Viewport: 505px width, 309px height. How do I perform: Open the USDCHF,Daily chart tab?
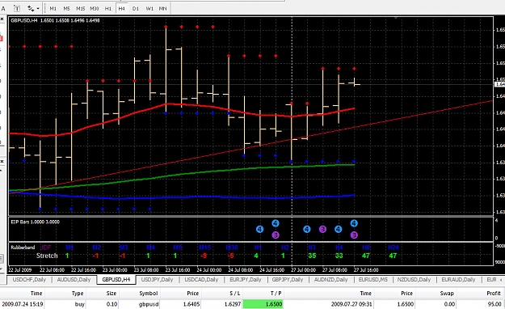point(29,280)
